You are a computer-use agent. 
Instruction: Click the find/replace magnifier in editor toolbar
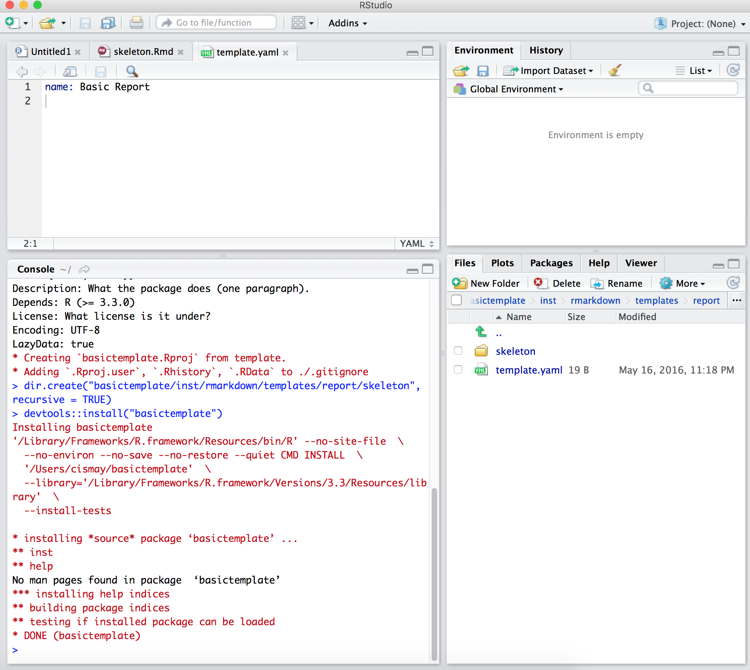[x=132, y=71]
